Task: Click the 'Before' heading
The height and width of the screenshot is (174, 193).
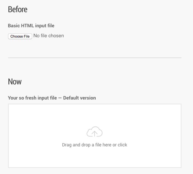Action: (x=18, y=9)
